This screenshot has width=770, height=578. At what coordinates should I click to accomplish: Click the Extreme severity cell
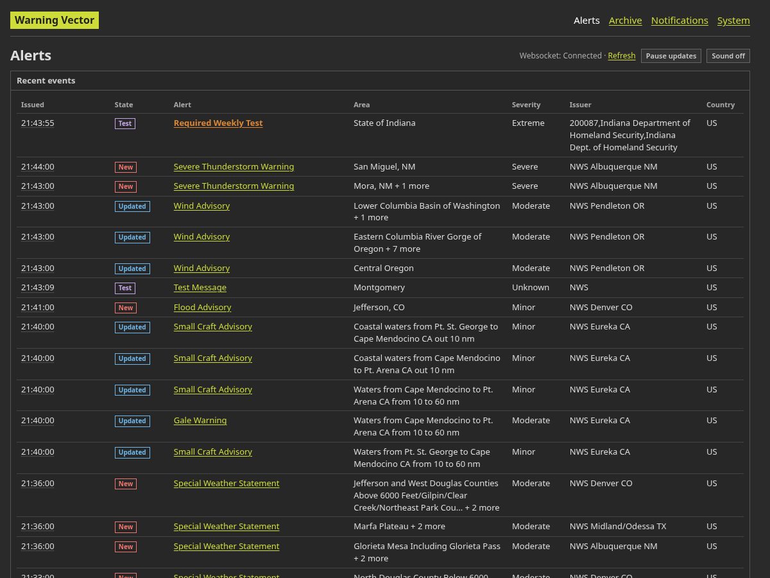coord(528,123)
